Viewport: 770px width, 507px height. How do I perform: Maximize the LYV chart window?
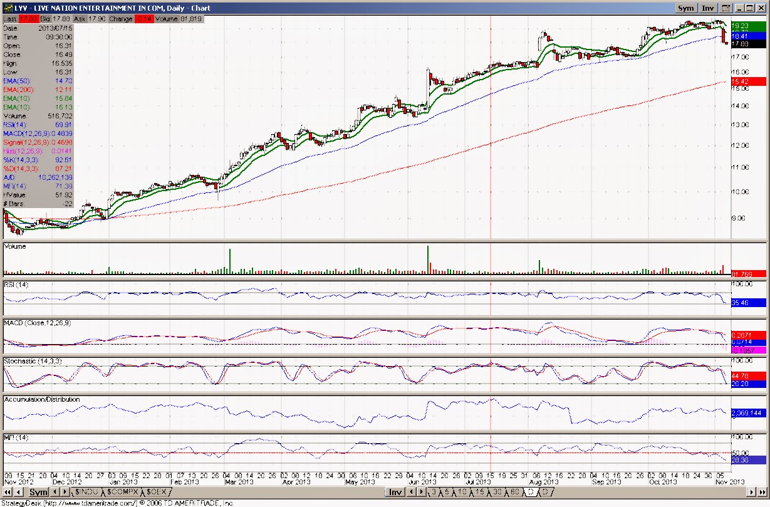tap(751, 8)
